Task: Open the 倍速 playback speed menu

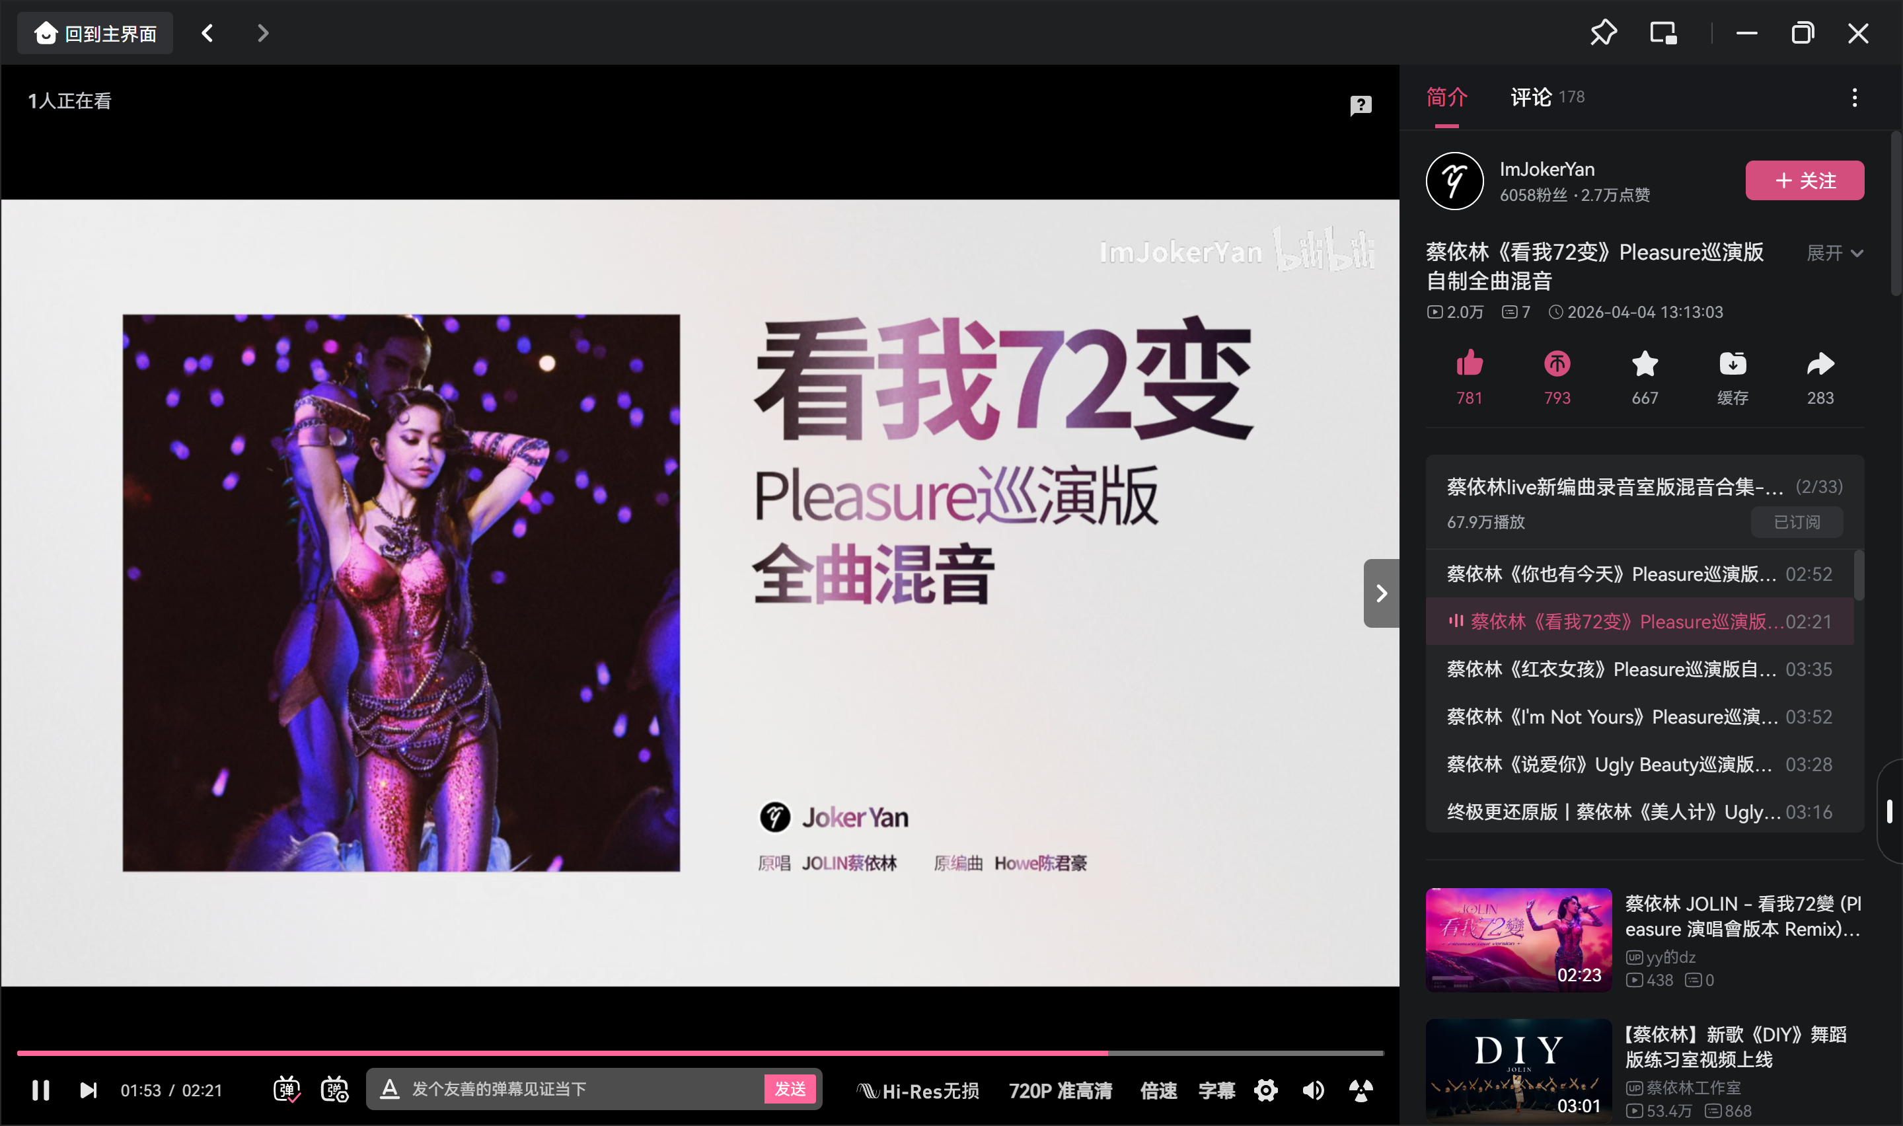Action: (1158, 1091)
